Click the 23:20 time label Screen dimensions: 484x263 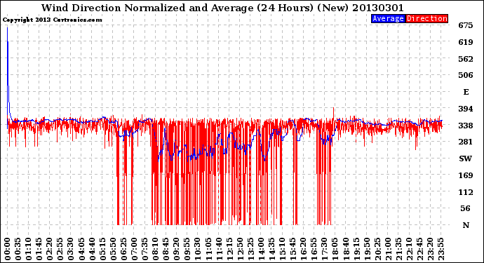coord(430,249)
